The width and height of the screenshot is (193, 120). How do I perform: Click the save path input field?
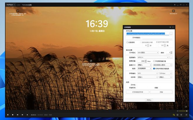pyautogui.click(x=147, y=34)
